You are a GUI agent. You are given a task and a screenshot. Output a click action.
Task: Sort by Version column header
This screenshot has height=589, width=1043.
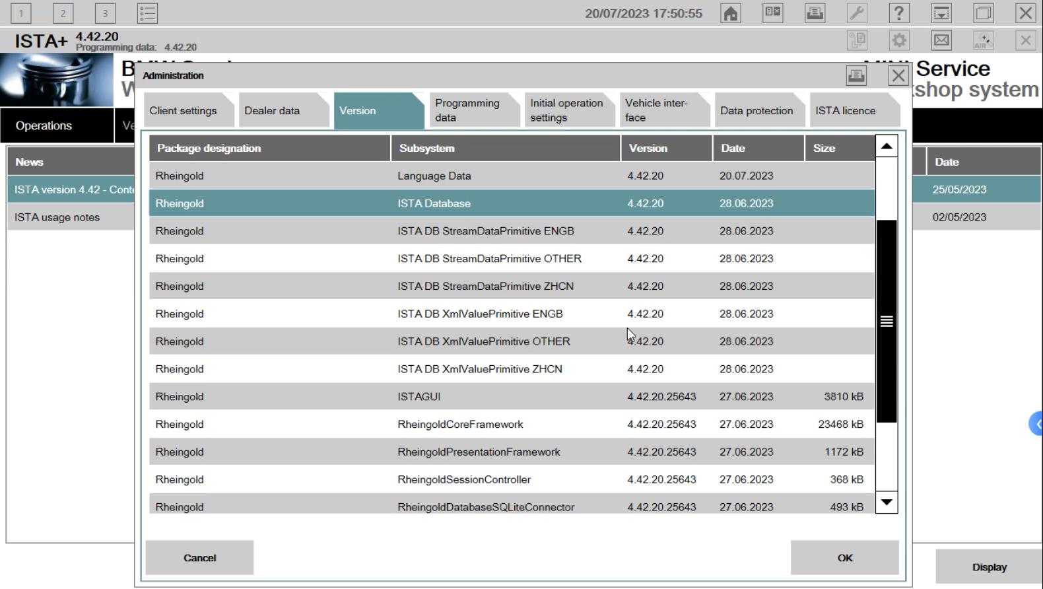point(667,148)
